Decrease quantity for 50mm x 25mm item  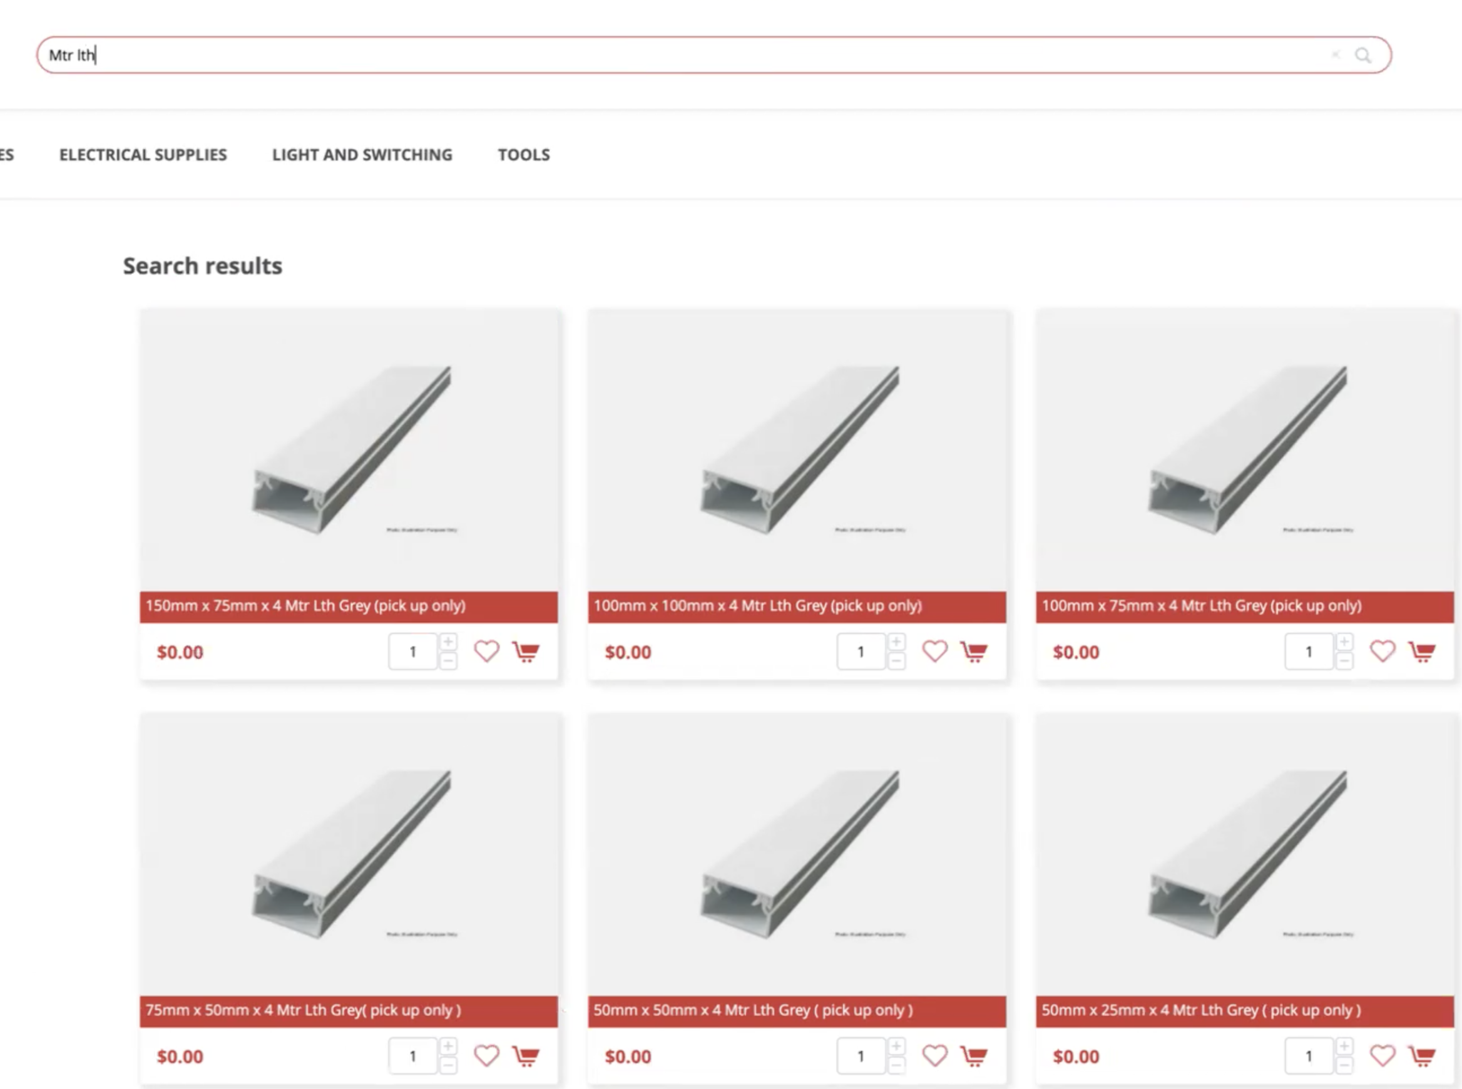pyautogui.click(x=1345, y=1065)
